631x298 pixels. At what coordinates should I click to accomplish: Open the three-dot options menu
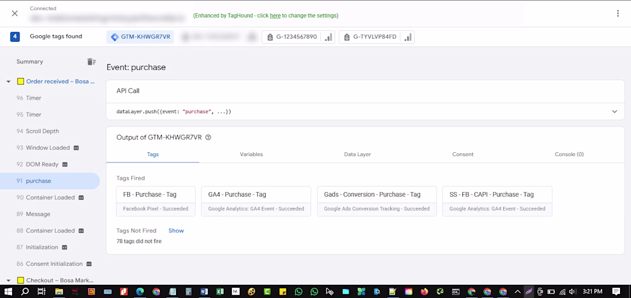coord(618,13)
